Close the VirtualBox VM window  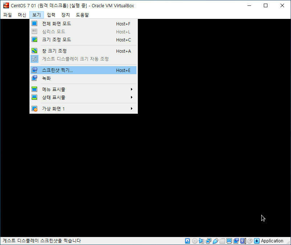(282, 5)
